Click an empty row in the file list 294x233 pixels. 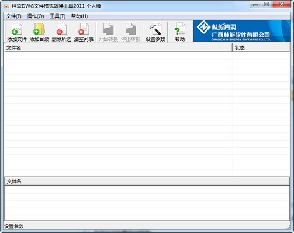(x=118, y=78)
